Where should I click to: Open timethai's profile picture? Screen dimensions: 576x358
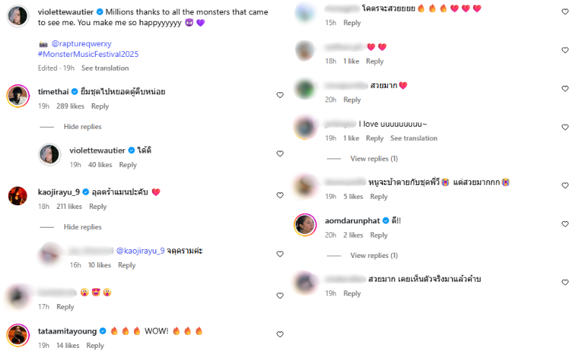click(x=17, y=96)
